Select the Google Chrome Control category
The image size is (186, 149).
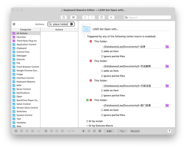[26, 70]
